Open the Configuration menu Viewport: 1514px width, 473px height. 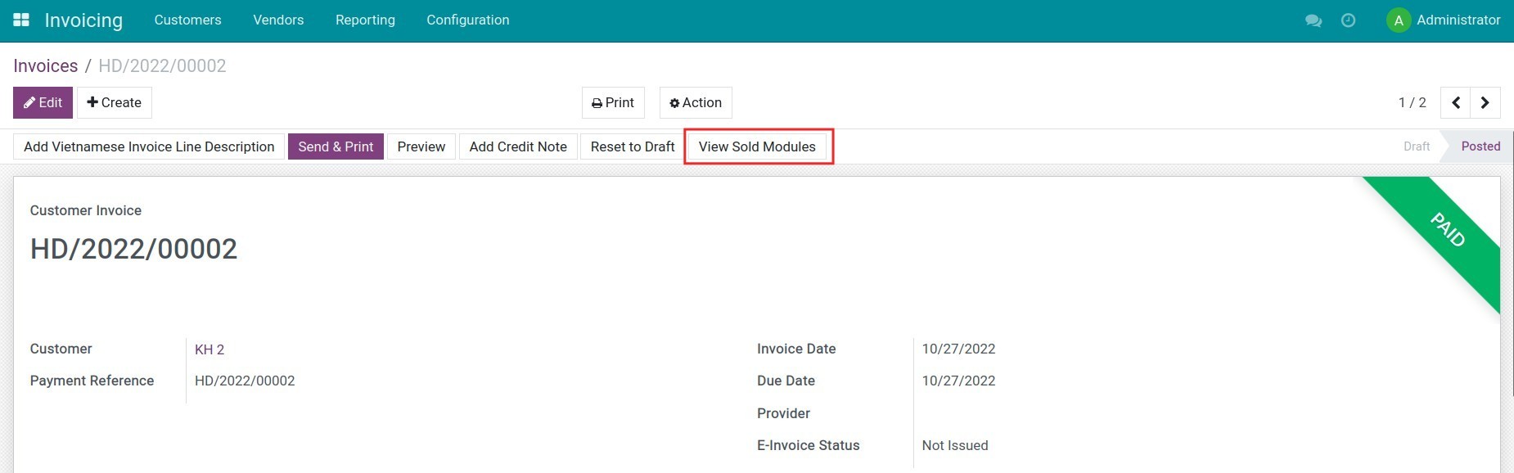pos(468,20)
